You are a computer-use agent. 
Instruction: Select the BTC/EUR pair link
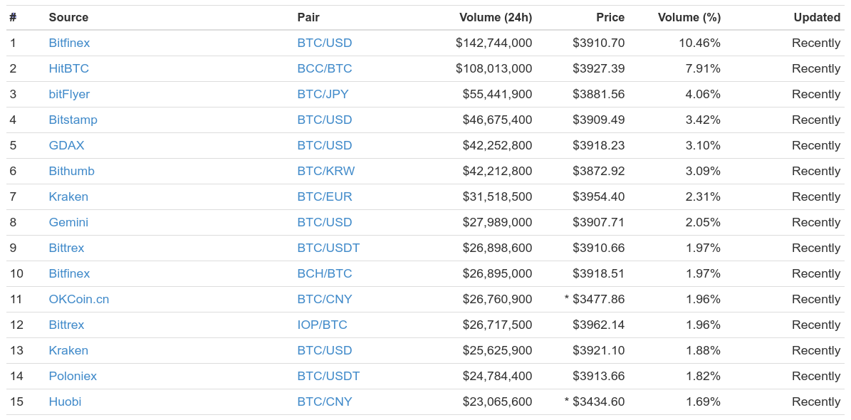[x=325, y=196]
